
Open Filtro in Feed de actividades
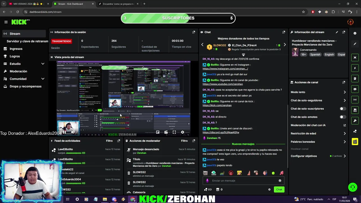[x=109, y=141]
